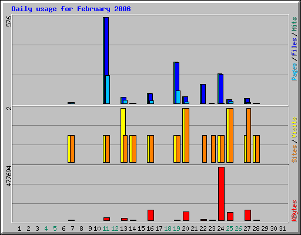Viewport: 301px width, 235px height.
Task: Click day label 13 on the axis
Action: [x=123, y=229]
